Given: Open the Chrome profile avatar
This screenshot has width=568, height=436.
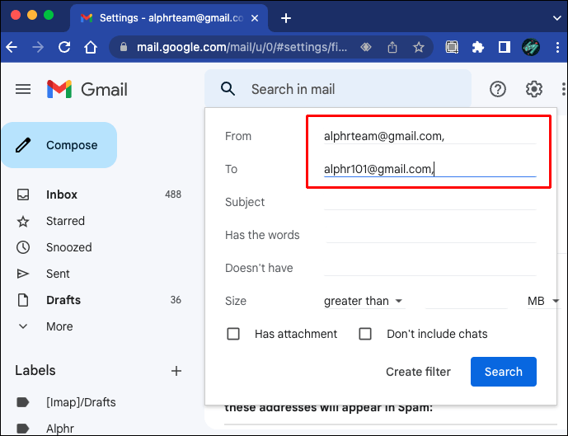Looking at the screenshot, I should (x=531, y=47).
